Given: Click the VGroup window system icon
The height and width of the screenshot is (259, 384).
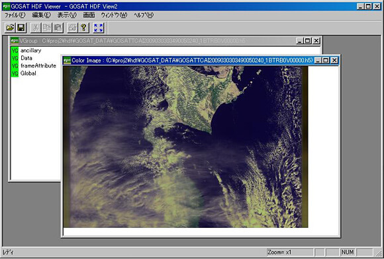Looking at the screenshot, I should tap(15, 41).
